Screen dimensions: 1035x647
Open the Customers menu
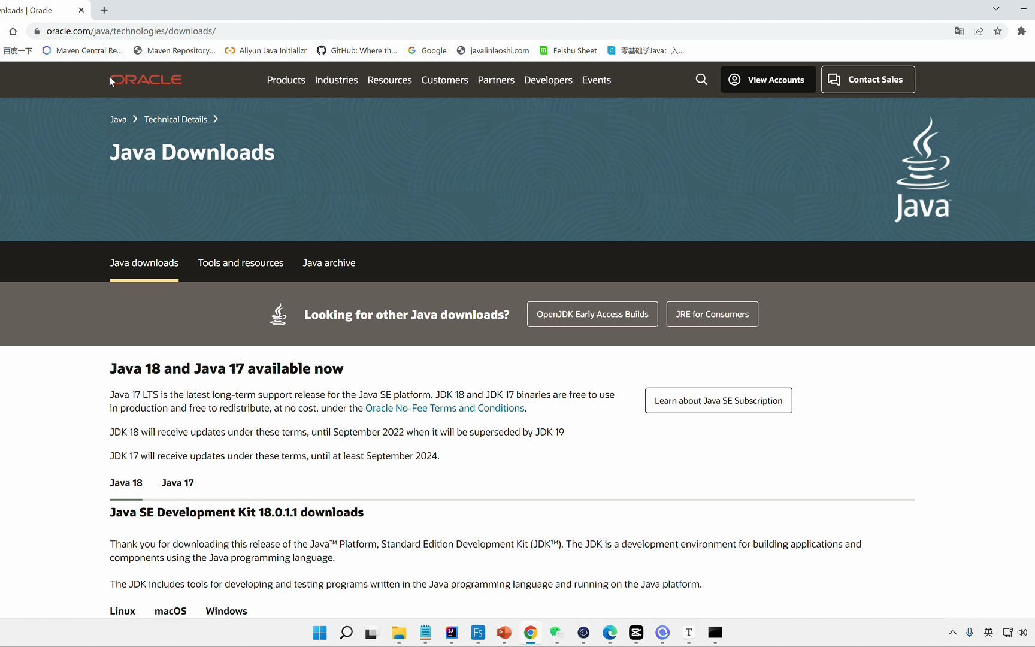(x=444, y=80)
